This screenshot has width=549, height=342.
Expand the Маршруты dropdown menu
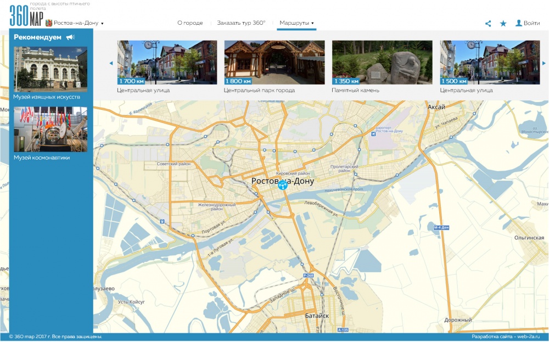[296, 23]
